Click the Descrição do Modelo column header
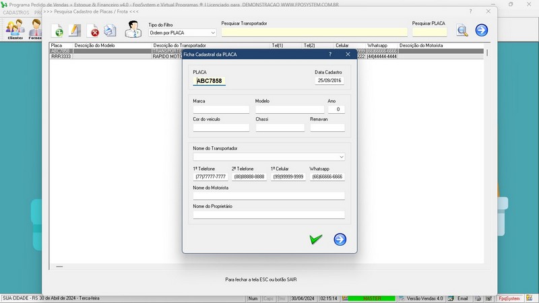This screenshot has height=303, width=539. coord(113,45)
